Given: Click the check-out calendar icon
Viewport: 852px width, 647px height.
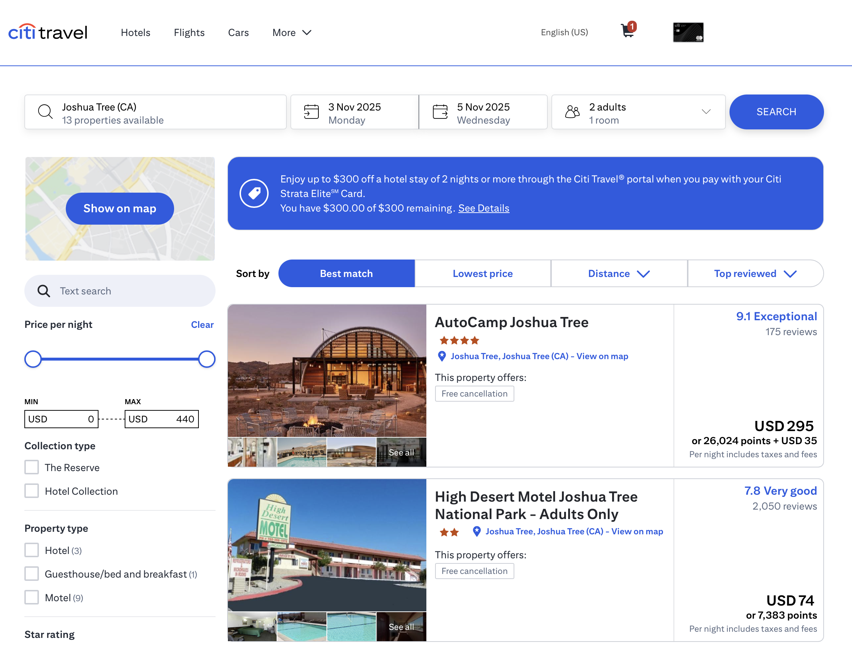Looking at the screenshot, I should (440, 112).
